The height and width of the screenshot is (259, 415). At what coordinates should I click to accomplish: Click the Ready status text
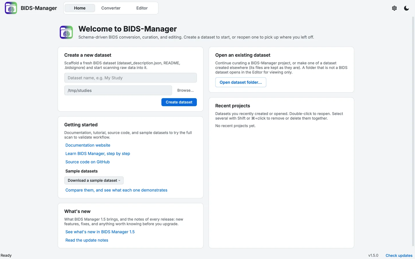(x=6, y=256)
